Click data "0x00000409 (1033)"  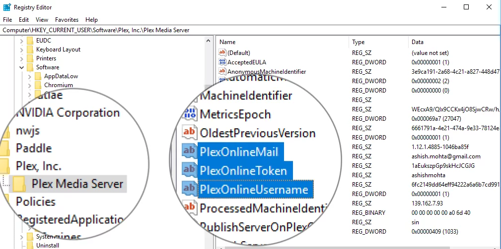coord(435,232)
